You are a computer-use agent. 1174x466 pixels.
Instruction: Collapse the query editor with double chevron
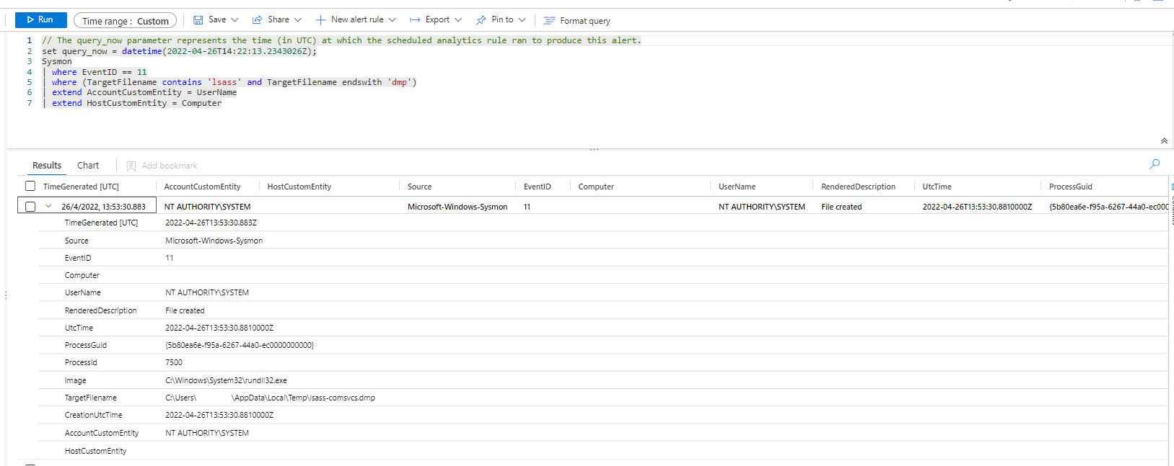pyautogui.click(x=1164, y=141)
